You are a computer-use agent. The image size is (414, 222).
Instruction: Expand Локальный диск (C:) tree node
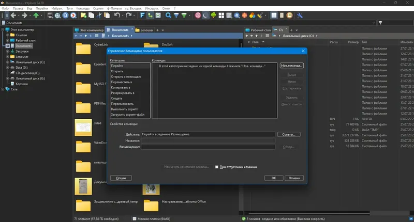point(8,62)
